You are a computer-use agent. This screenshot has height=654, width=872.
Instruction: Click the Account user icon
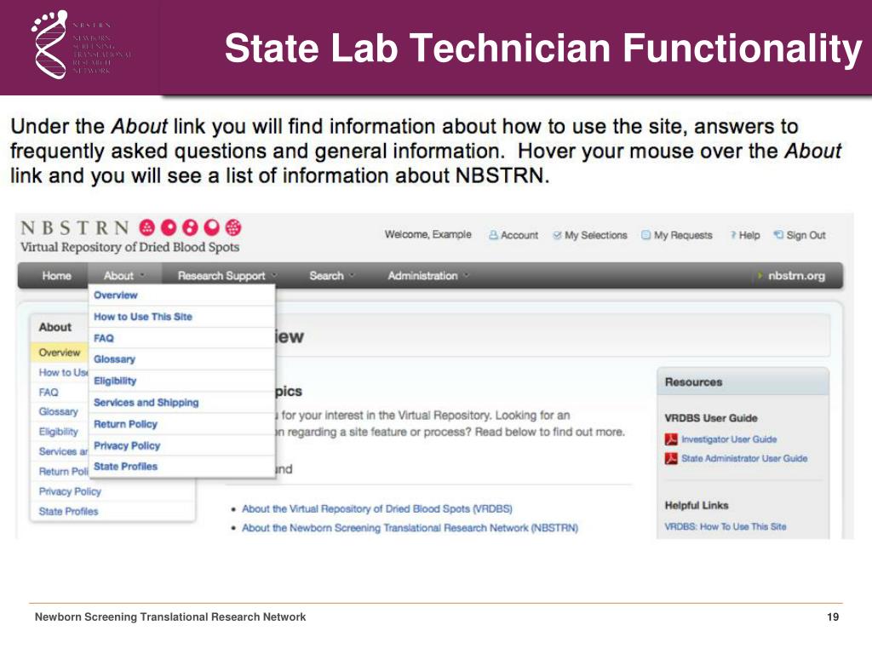(493, 235)
